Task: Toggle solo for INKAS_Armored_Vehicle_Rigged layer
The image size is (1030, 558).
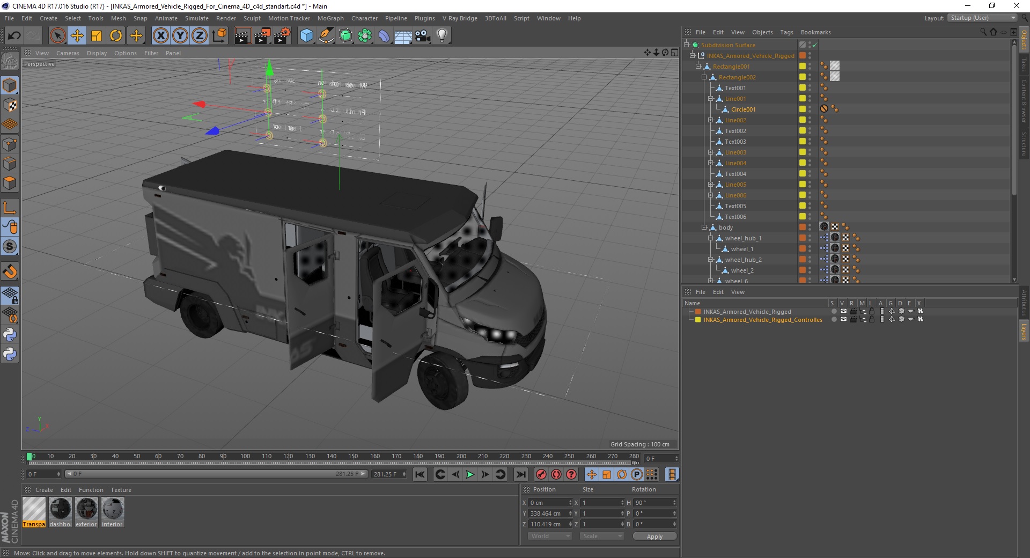Action: 834,311
